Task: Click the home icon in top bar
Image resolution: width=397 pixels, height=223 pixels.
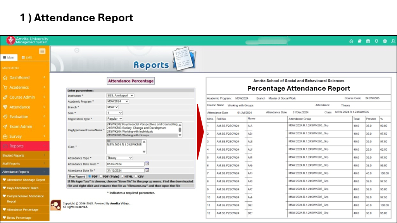Action: click(x=351, y=41)
